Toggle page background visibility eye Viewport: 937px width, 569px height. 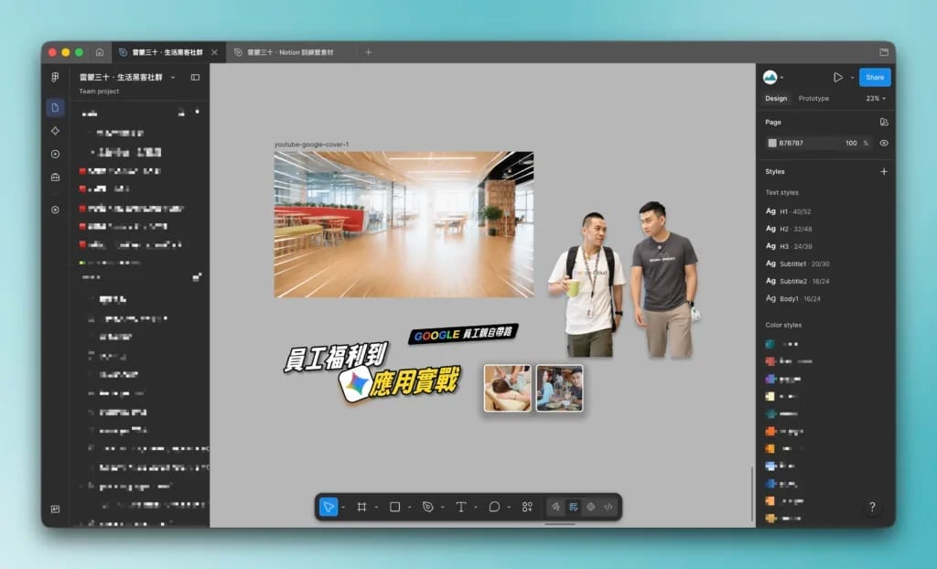884,143
